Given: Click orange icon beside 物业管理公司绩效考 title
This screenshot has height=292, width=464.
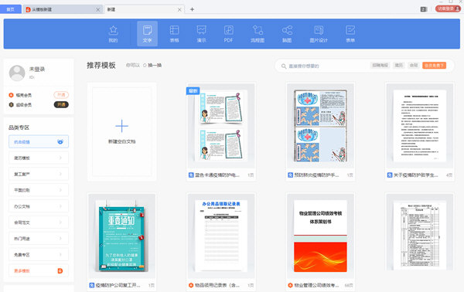Looking at the screenshot, I should [290, 285].
